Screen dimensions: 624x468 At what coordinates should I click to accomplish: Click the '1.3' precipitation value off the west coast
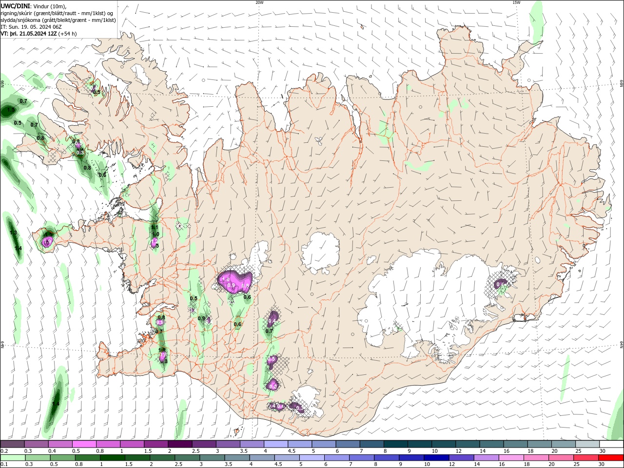13,233
